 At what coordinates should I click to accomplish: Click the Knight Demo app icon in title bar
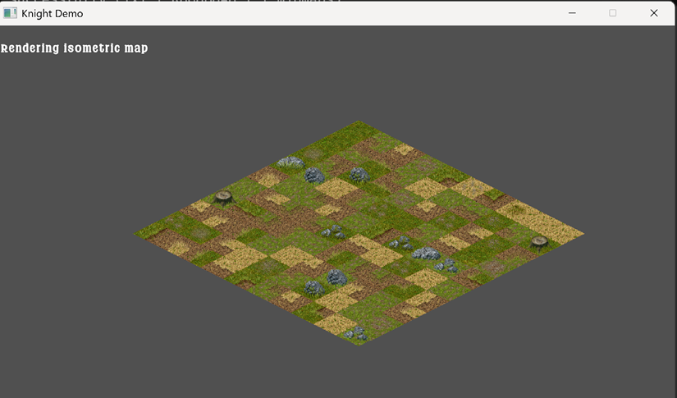click(x=10, y=13)
